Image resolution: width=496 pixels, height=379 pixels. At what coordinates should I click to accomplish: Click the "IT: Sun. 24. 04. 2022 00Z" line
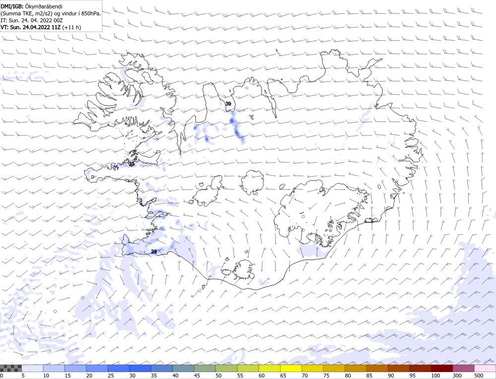(31, 20)
